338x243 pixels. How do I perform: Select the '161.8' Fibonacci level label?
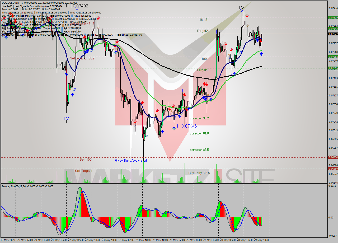[x=203, y=20]
